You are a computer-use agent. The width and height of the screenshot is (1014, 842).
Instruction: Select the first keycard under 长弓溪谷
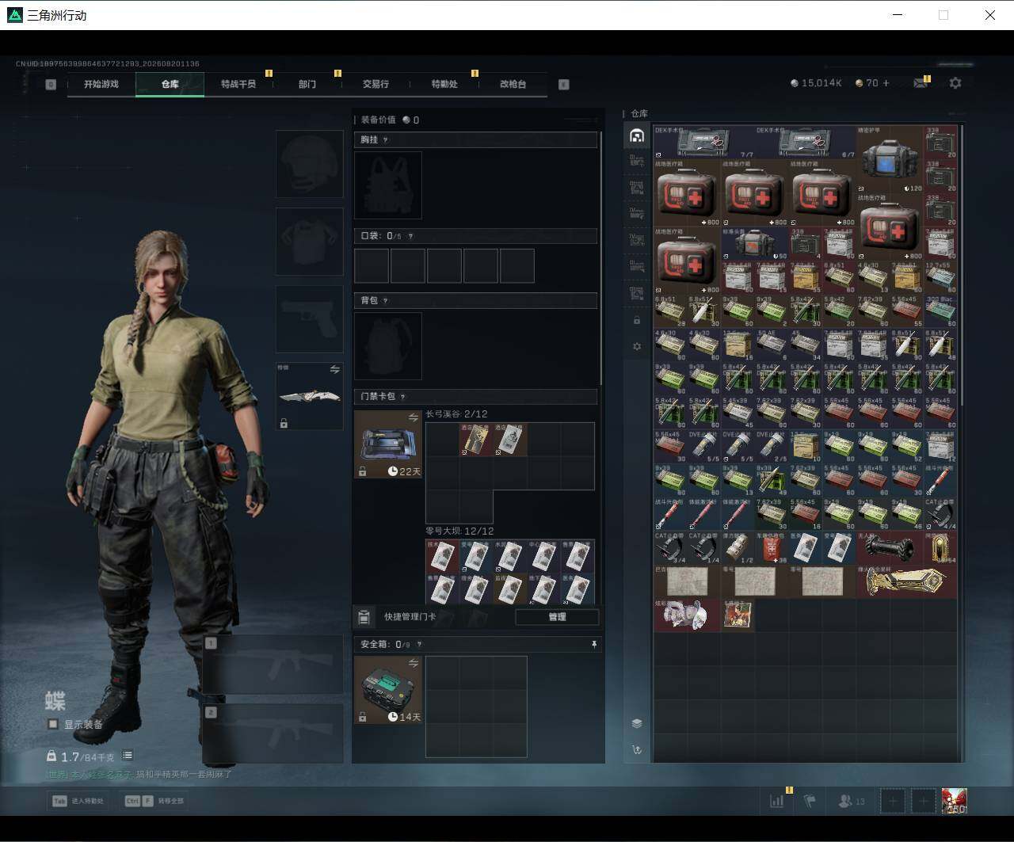475,440
